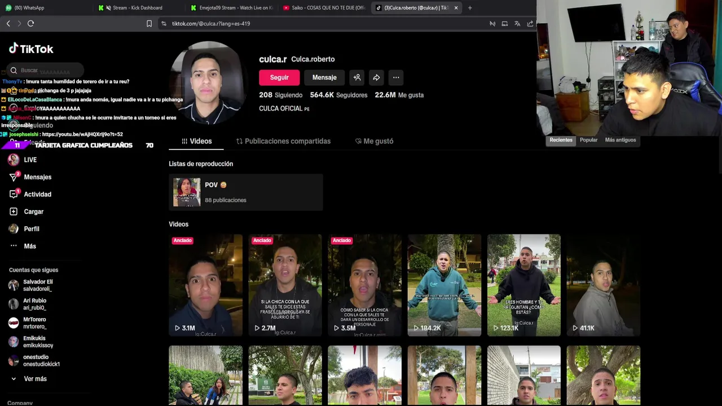Click the share icon in the browser toolbar
This screenshot has height=406, width=722.
pyautogui.click(x=530, y=24)
